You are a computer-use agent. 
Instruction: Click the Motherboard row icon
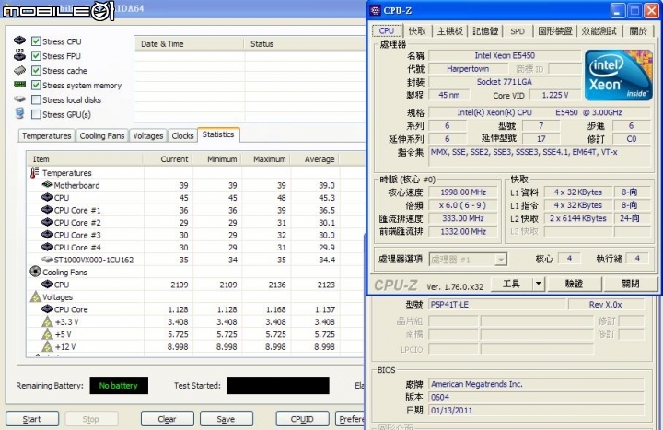pyautogui.click(x=47, y=185)
